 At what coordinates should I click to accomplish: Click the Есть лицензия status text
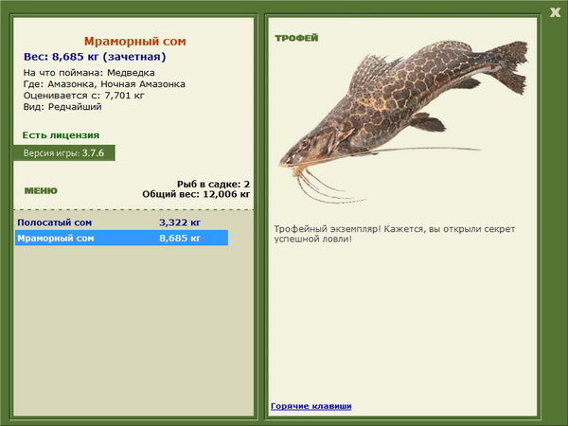point(61,135)
